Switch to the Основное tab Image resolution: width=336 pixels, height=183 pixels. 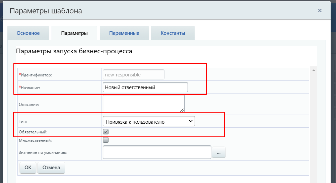tap(28, 33)
